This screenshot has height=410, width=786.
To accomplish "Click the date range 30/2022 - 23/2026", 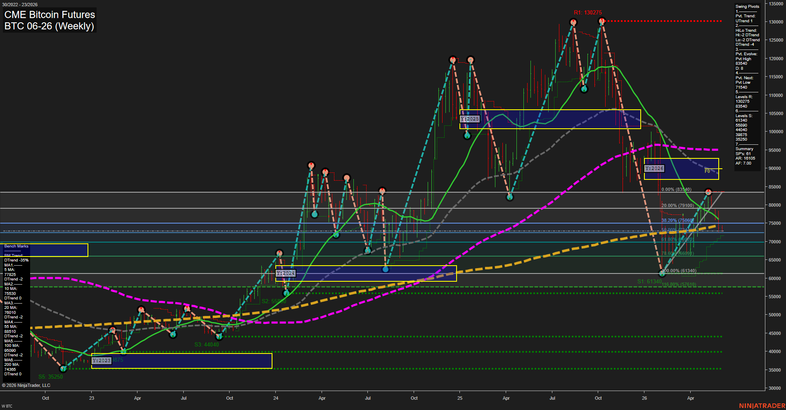I will (20, 5).
